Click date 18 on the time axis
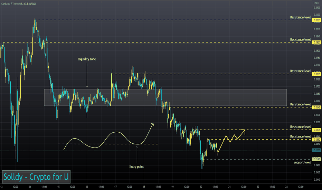Screen dimensions: 322x190 click(144, 187)
